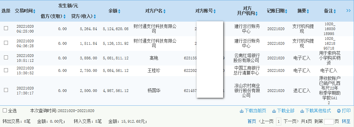Viewport: 354px width, 127px height.
Task: Sort by 贷方(收入) column arrows
Action: tap(95, 16)
